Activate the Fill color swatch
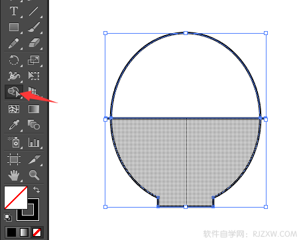Viewport: 299px width, 240px height. pos(16,198)
